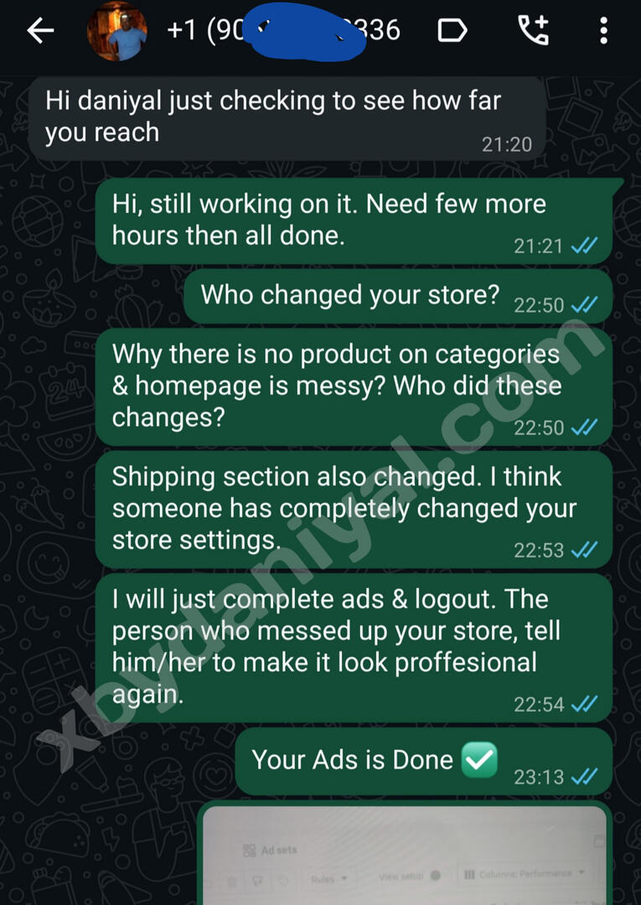Tap the read receipt ticks at 23:13
The image size is (641, 905).
click(x=584, y=777)
